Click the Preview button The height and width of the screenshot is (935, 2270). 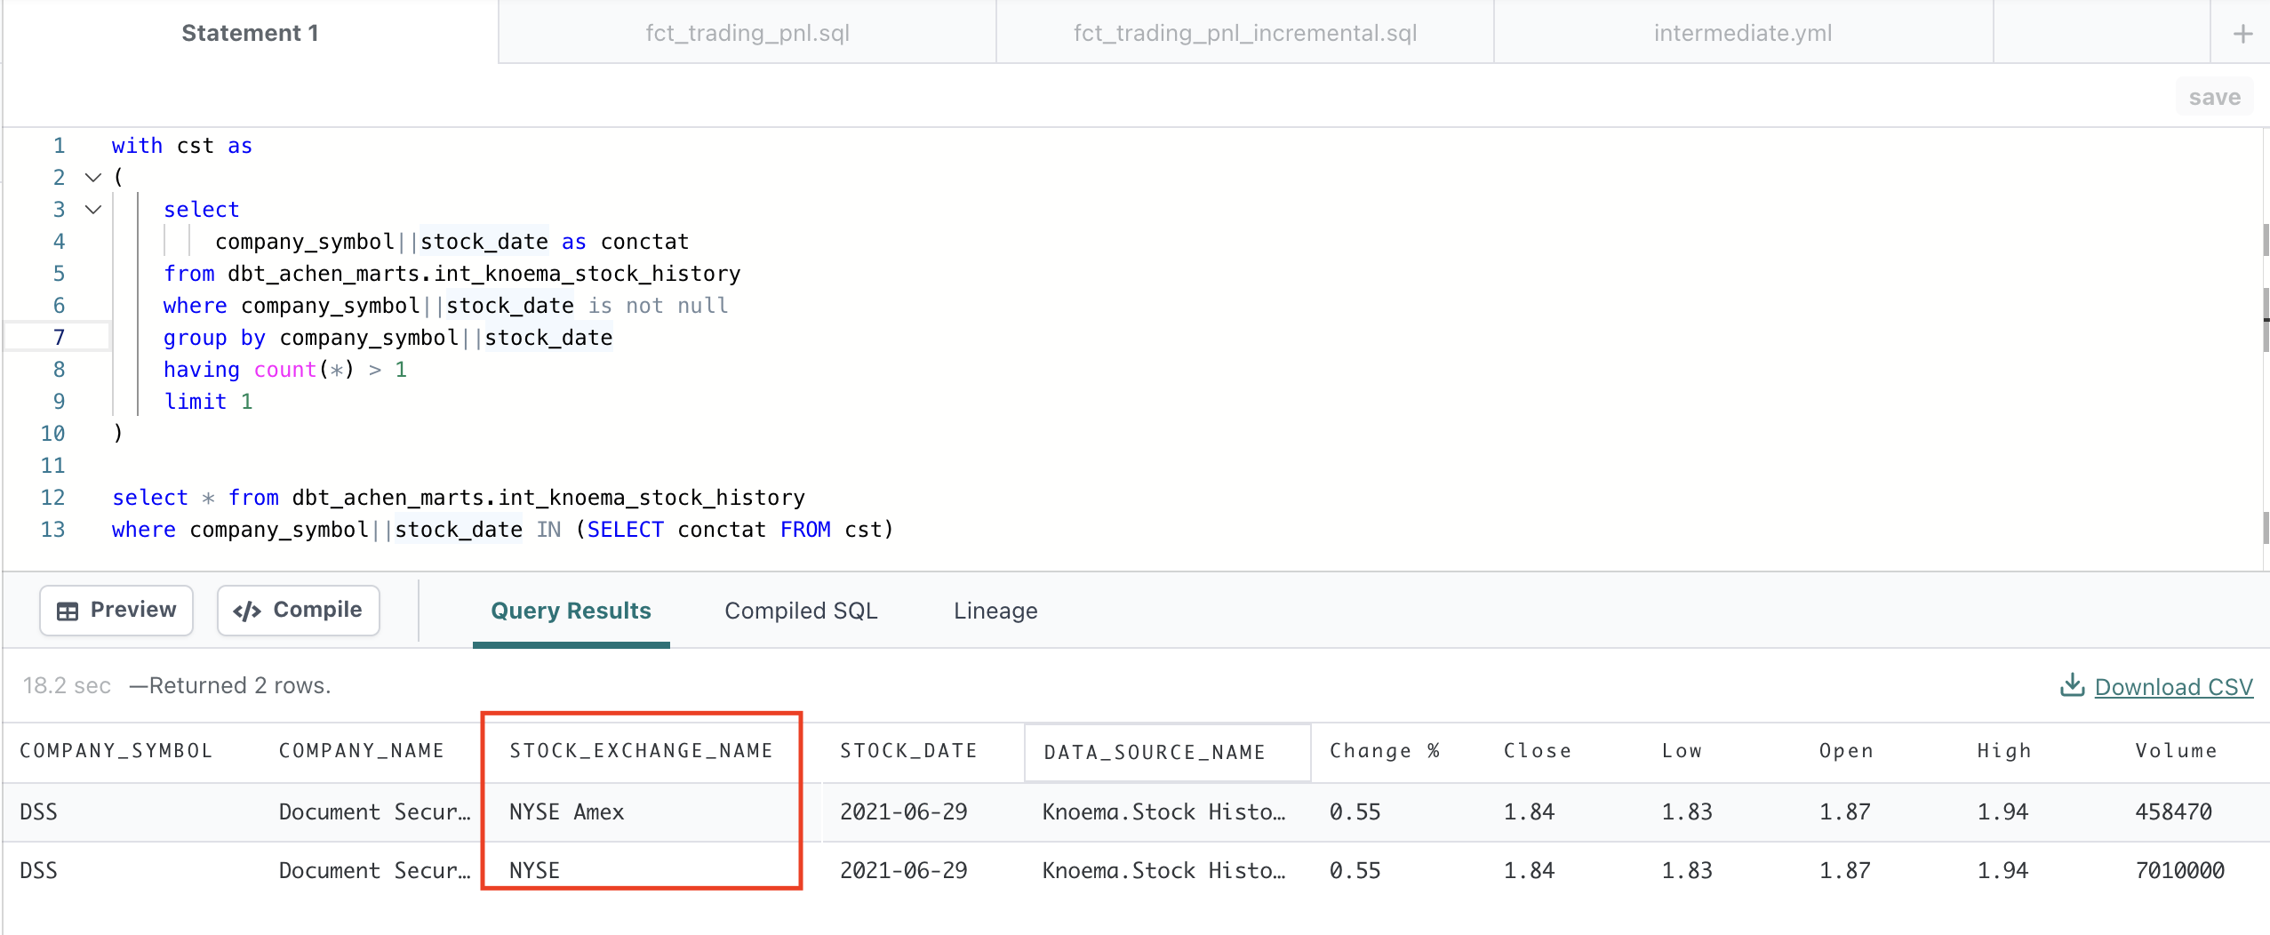click(x=116, y=610)
